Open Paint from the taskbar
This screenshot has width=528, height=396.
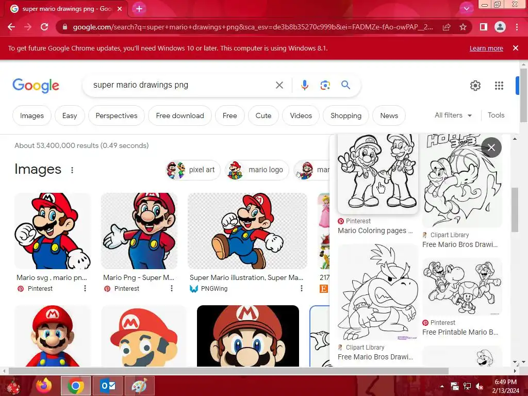139,386
